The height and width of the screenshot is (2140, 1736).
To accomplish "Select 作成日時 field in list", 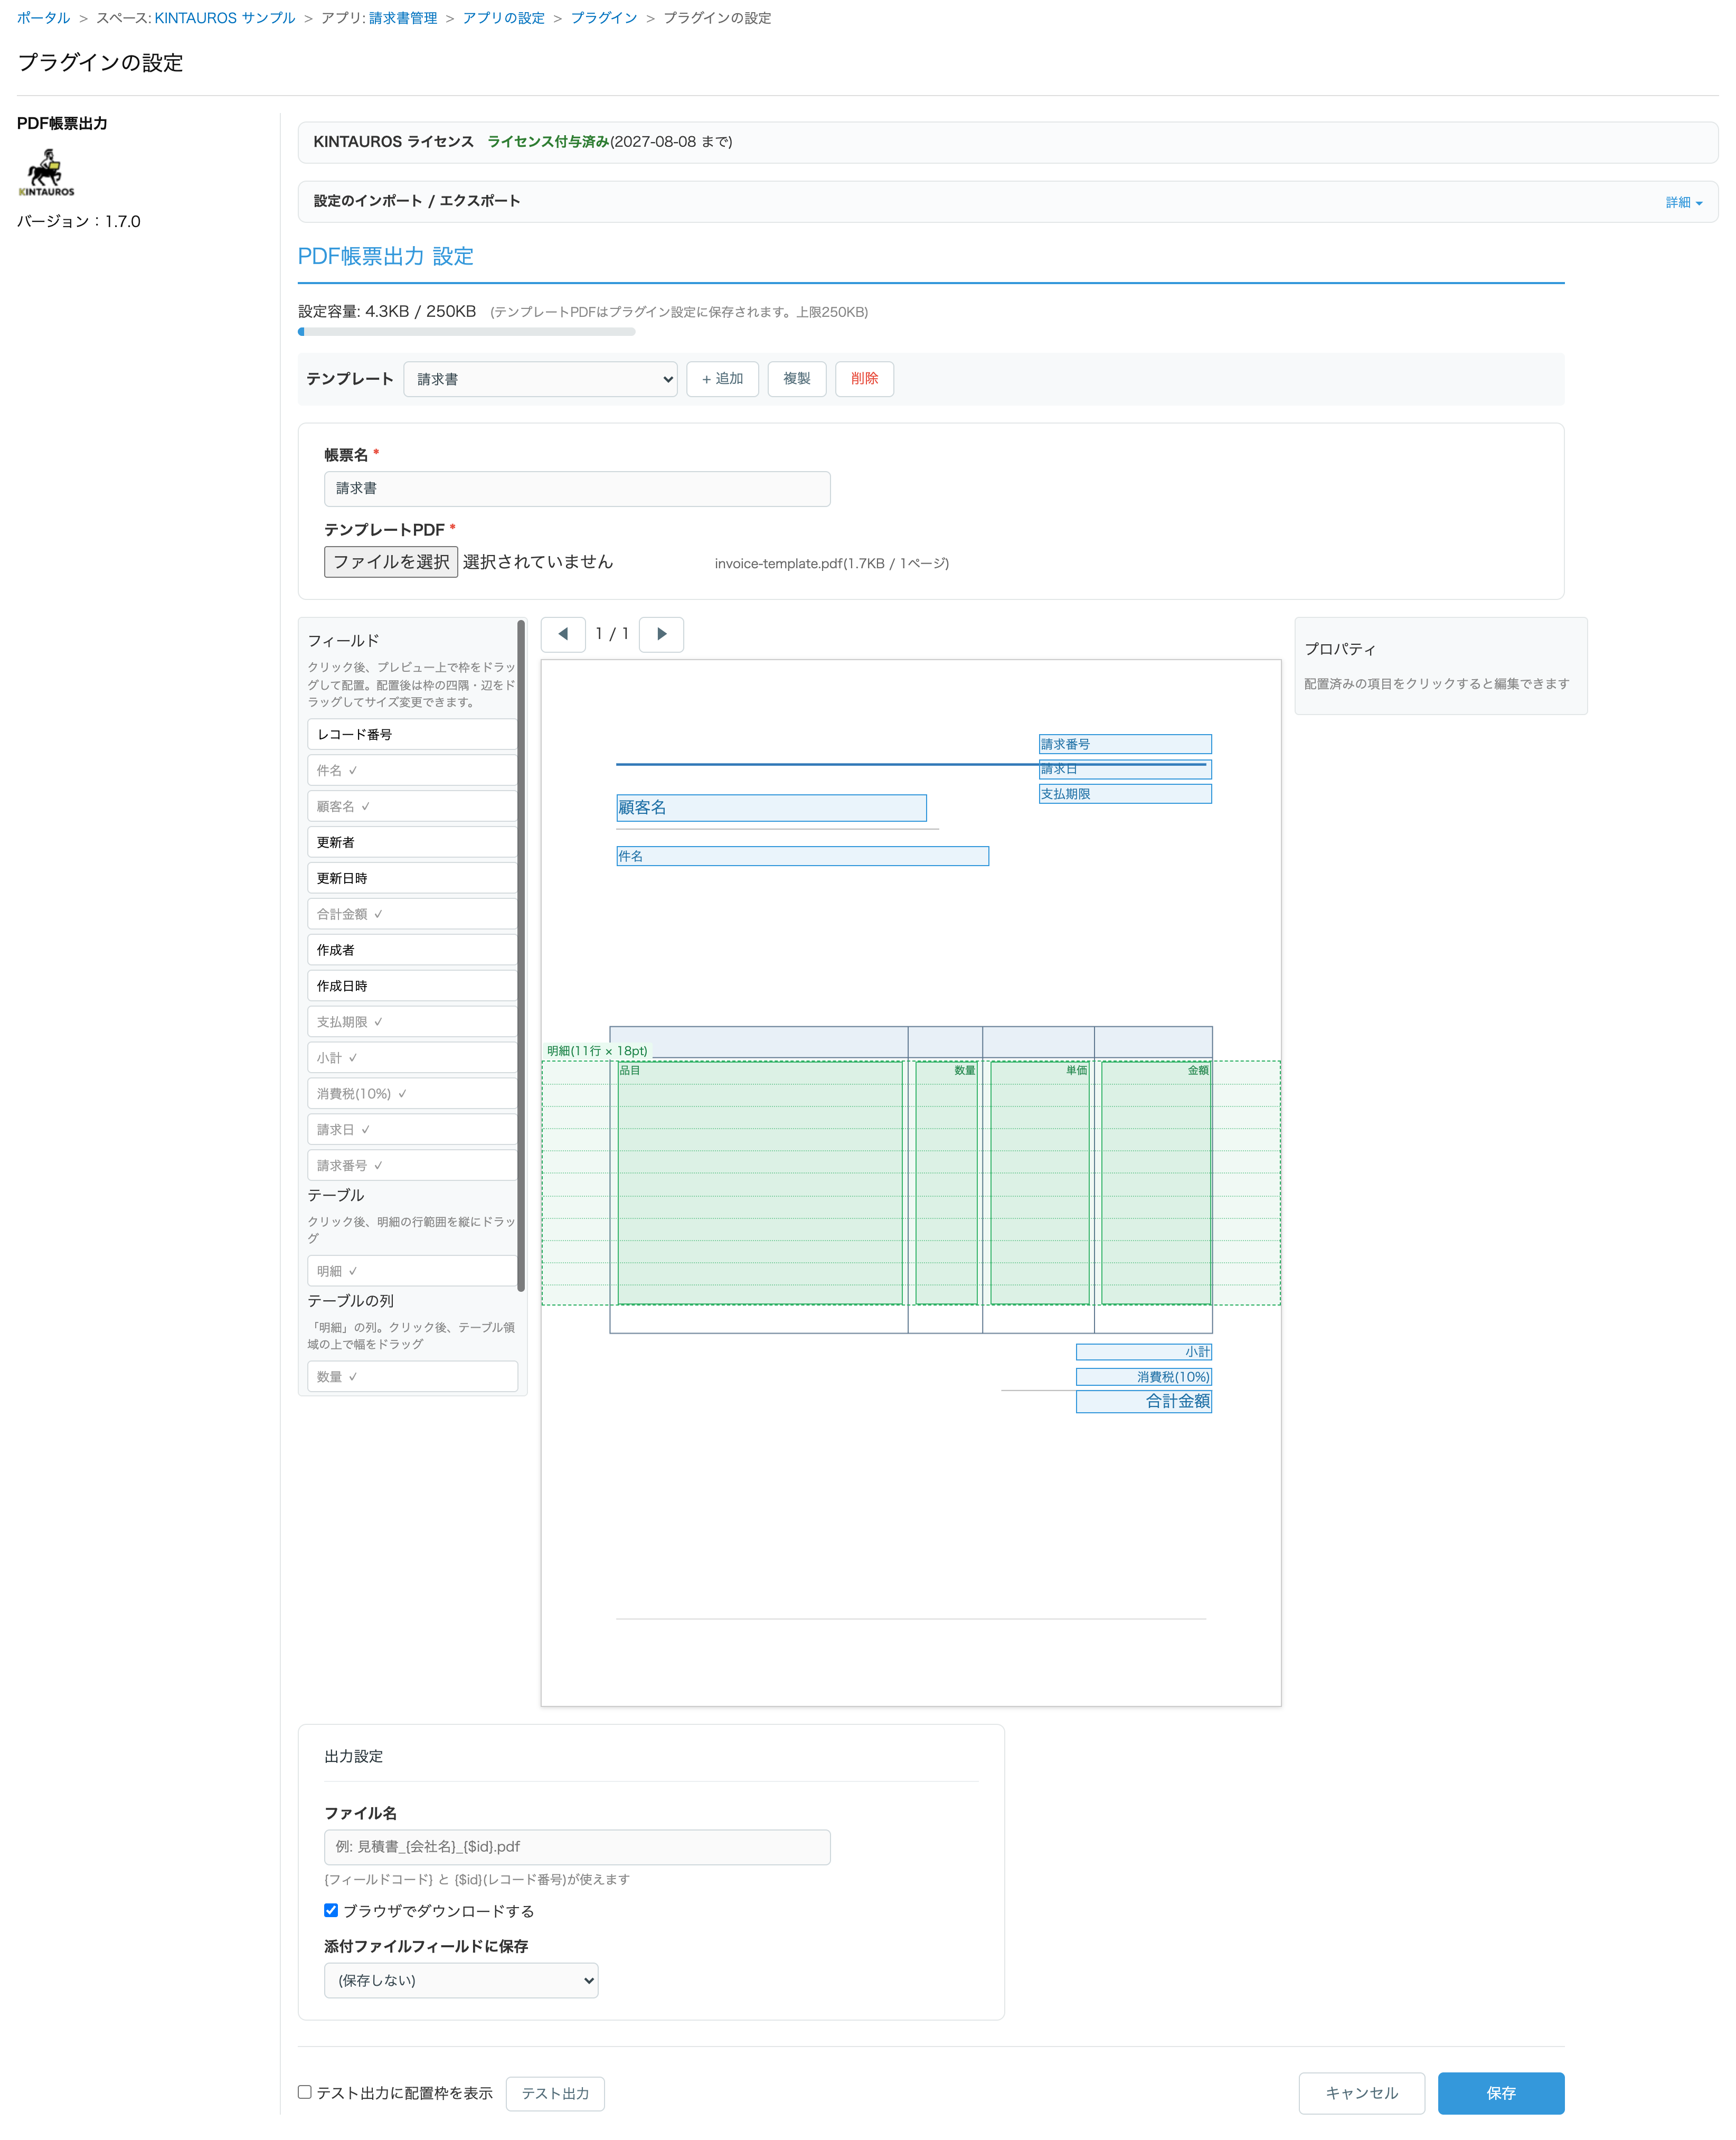I will pyautogui.click(x=412, y=987).
